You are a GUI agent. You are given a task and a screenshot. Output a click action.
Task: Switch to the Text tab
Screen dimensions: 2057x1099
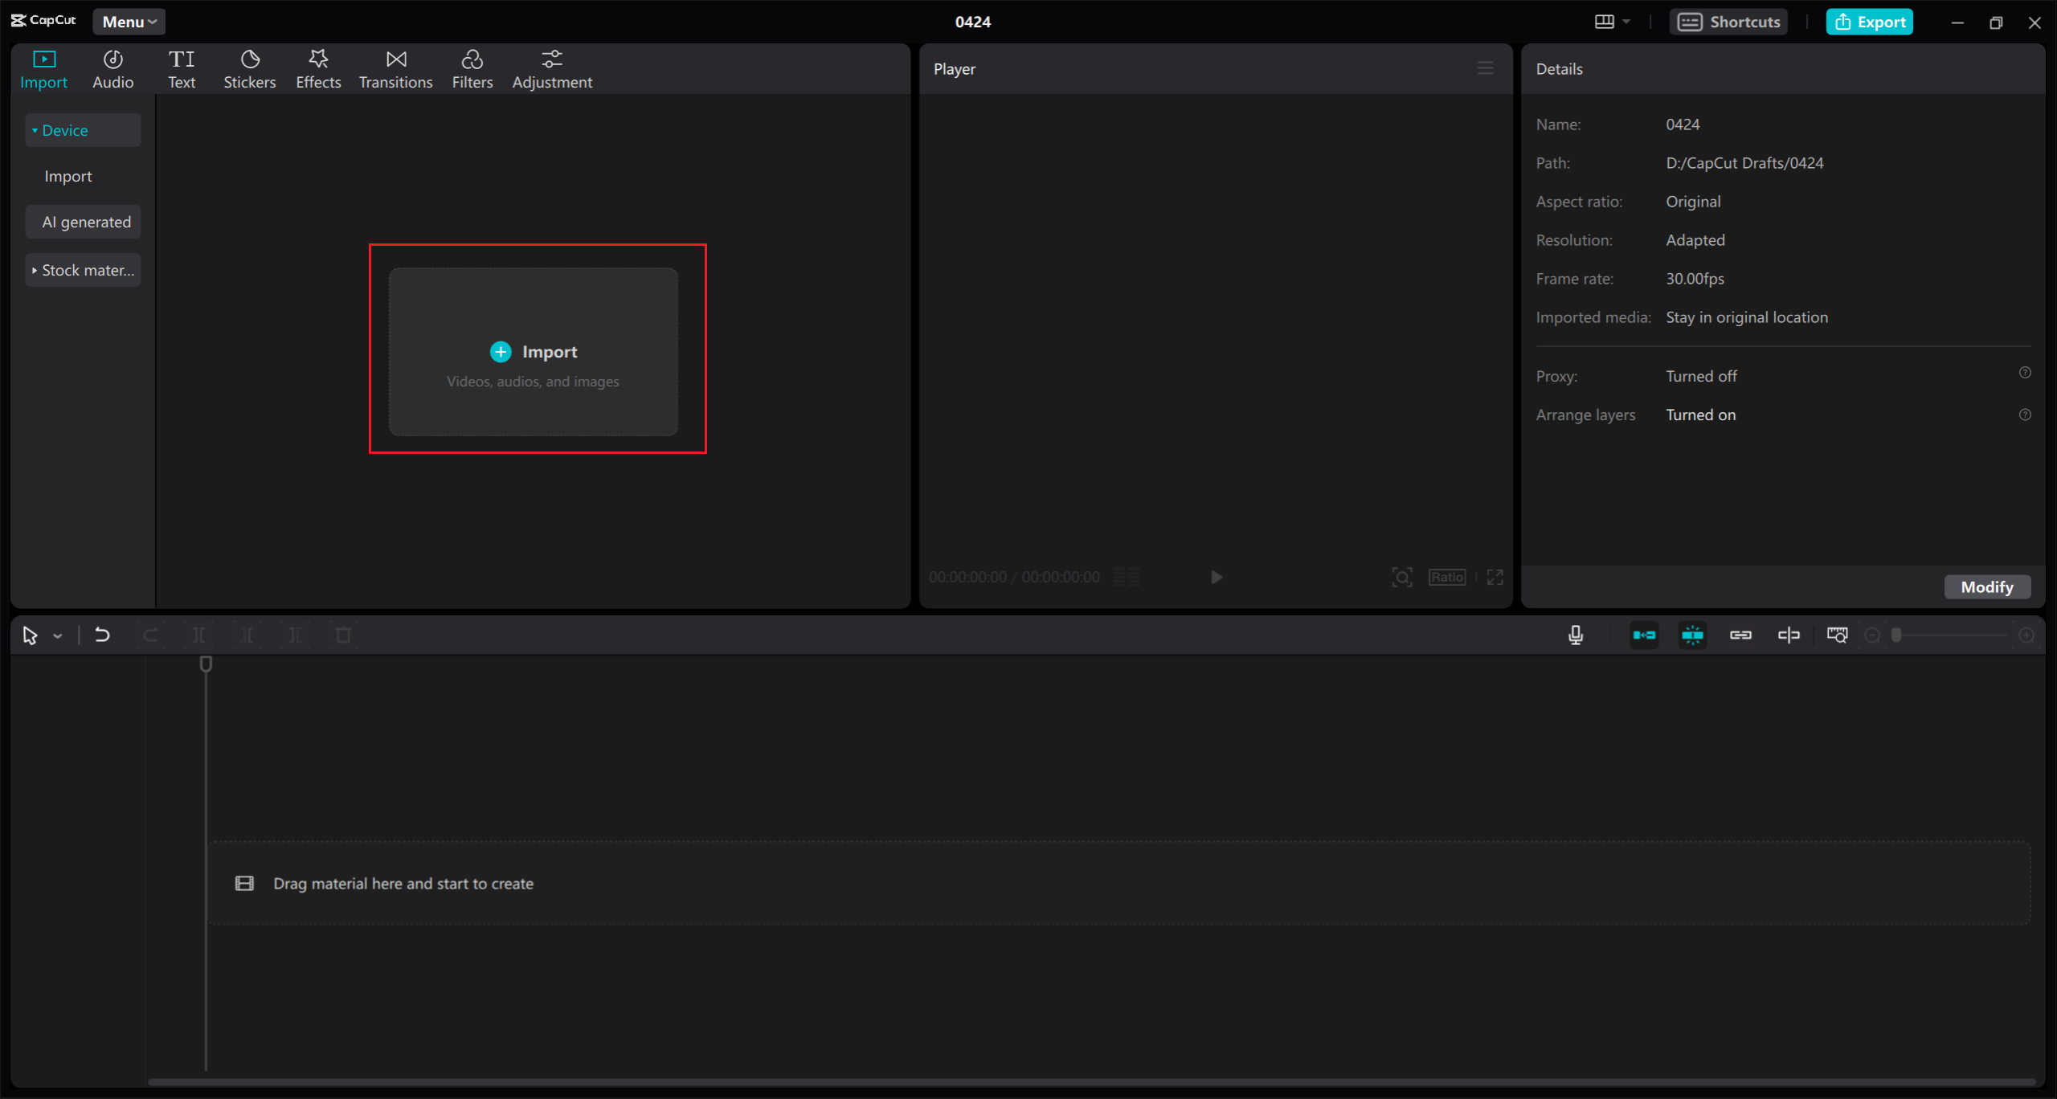182,69
